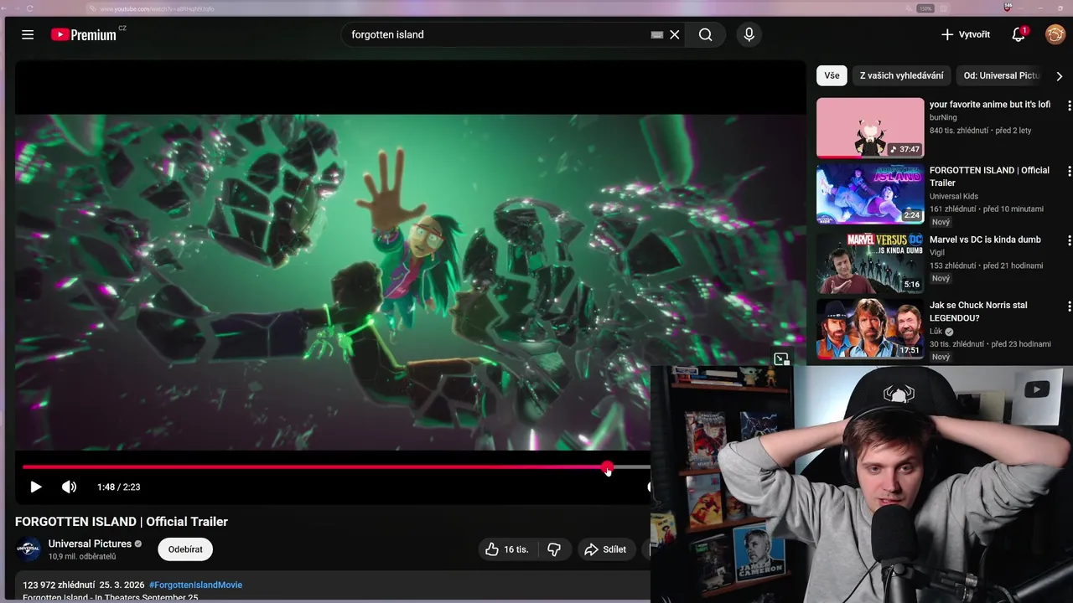
Task: Click the 'burNing' channel name
Action: point(943,117)
